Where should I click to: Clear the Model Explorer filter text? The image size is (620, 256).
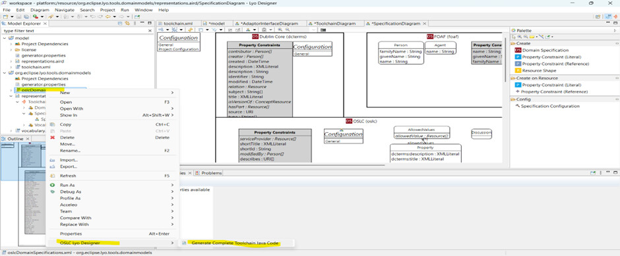click(150, 31)
